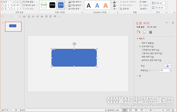This screenshot has height=112, width=177.
Task: Open the 회전 rotate menu
Action: 144,9
